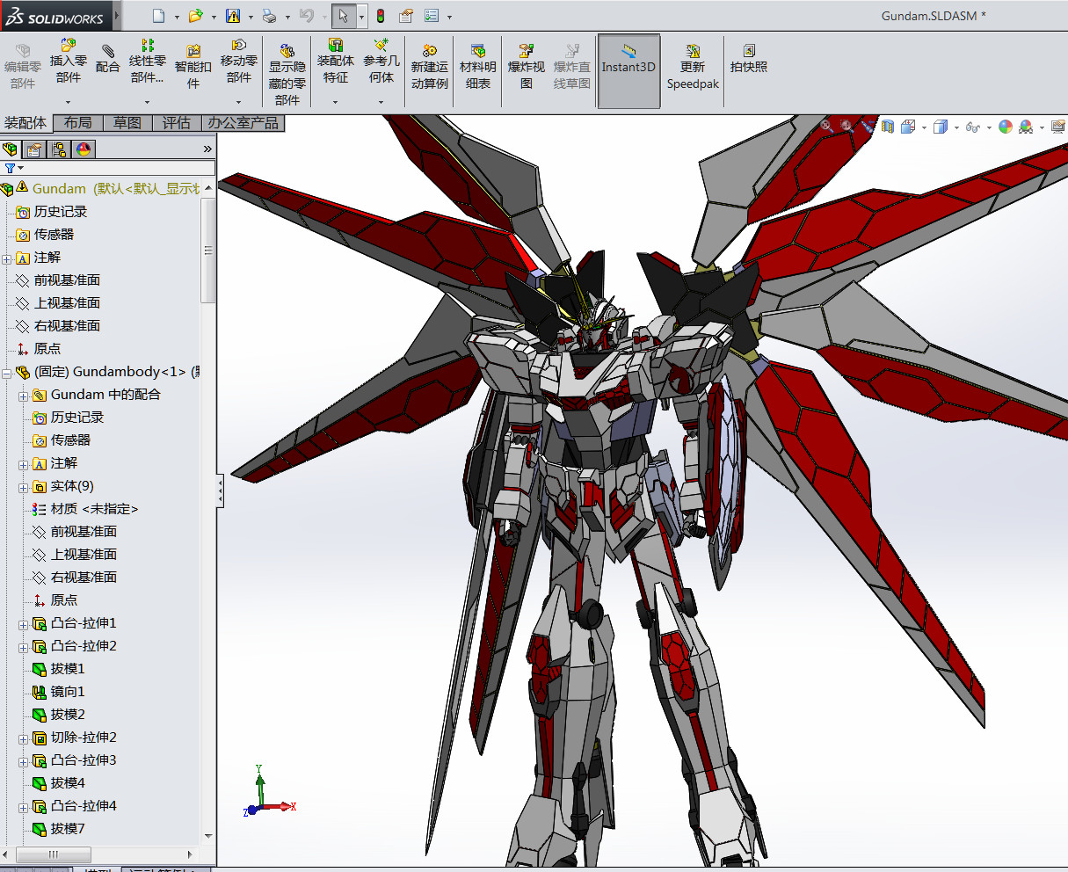Click 线性零部件 pattern tool

(x=147, y=60)
